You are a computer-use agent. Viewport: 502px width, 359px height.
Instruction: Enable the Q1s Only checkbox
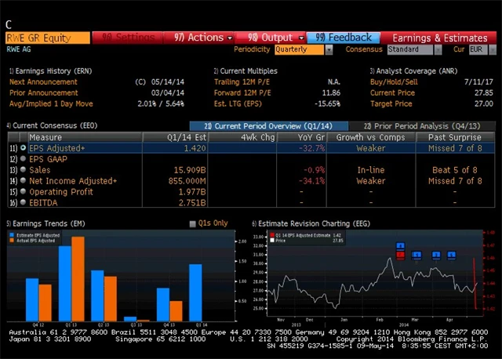(192, 223)
